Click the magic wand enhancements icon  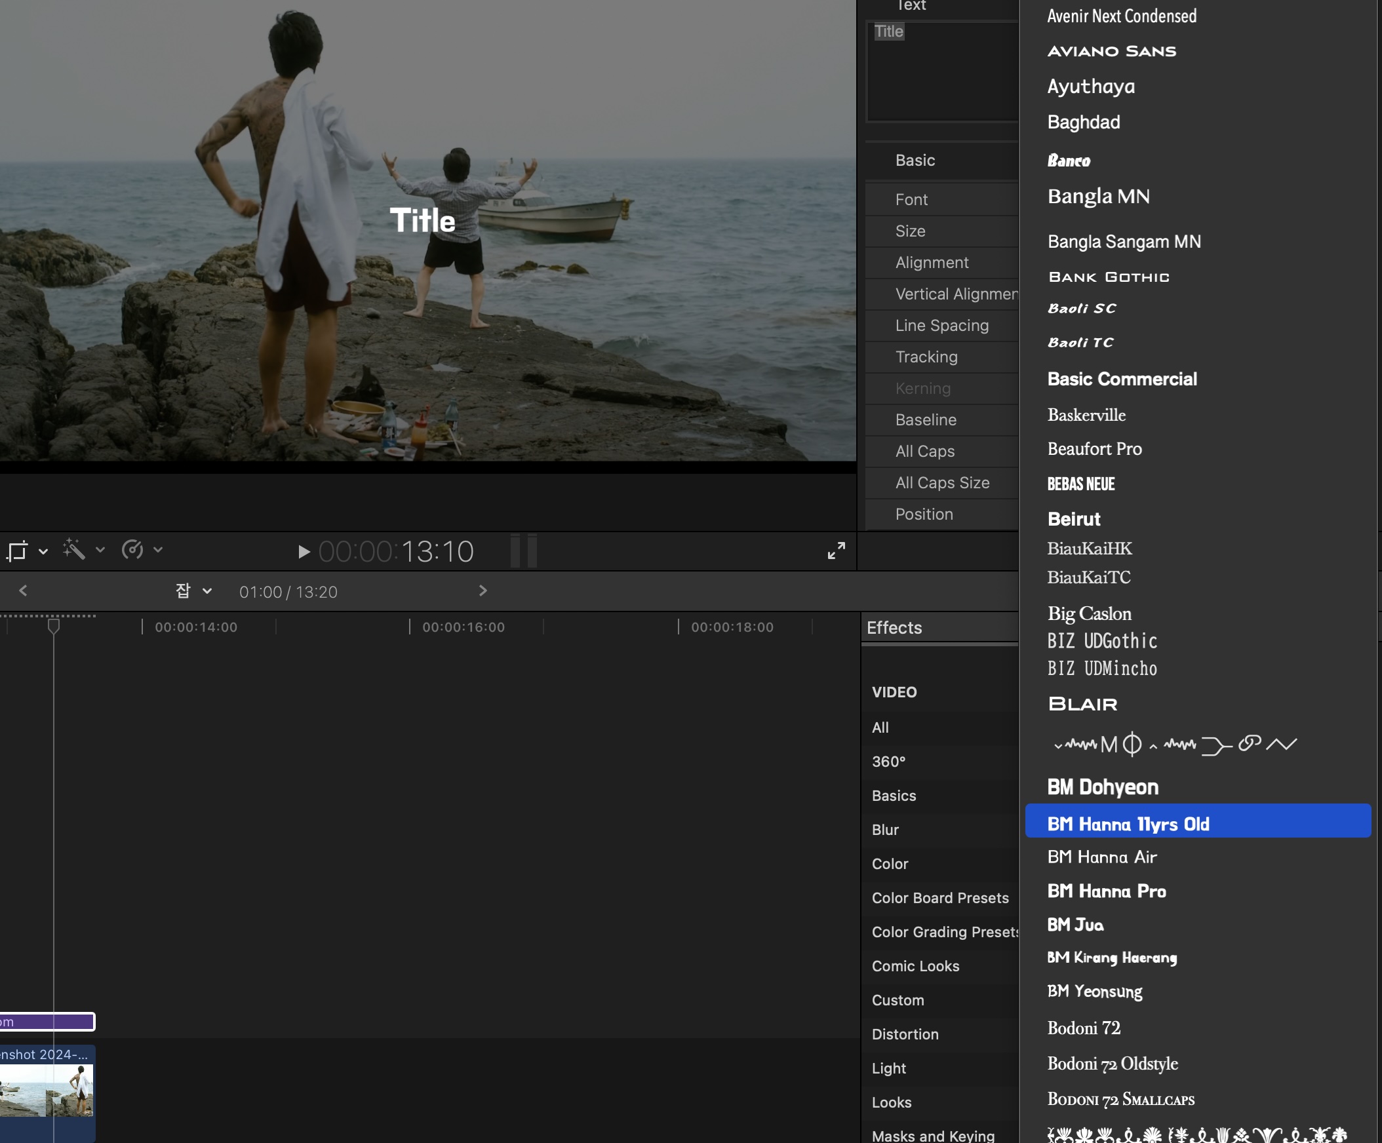[73, 549]
